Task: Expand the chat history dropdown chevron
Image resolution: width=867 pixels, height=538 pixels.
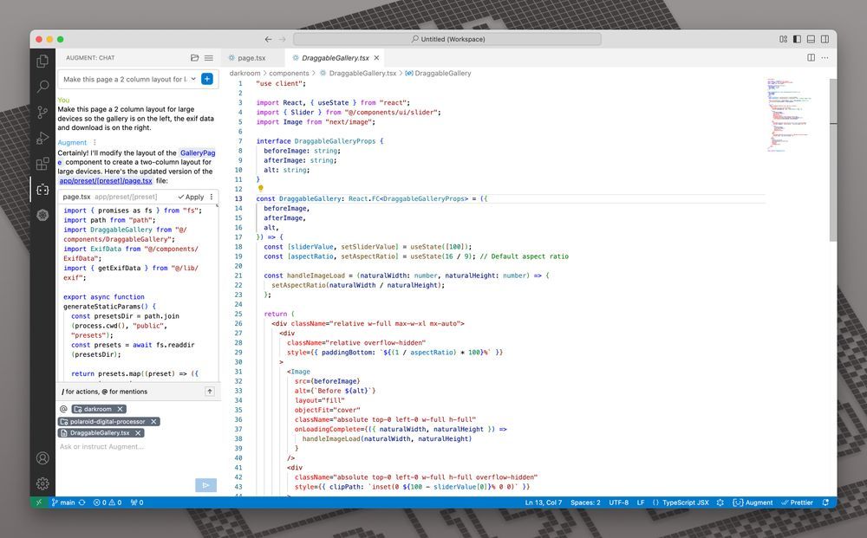Action: click(193, 79)
